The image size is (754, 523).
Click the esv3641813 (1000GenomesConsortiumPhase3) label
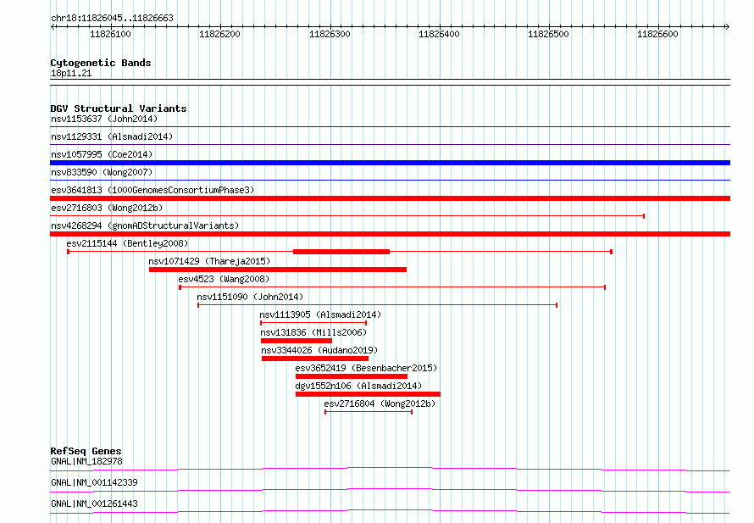152,190
